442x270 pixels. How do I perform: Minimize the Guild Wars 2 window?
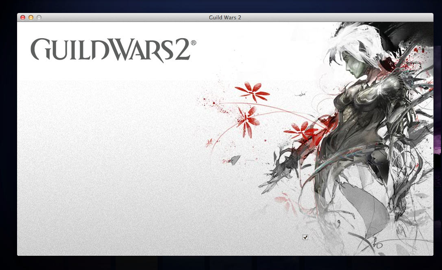[x=31, y=17]
